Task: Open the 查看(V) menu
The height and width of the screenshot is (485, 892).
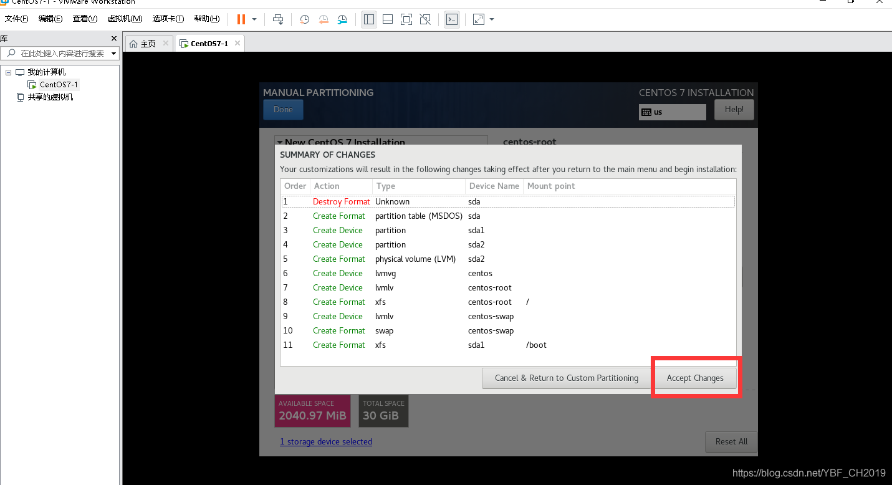Action: coord(85,19)
